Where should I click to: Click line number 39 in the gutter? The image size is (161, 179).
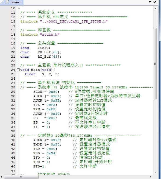13,136
